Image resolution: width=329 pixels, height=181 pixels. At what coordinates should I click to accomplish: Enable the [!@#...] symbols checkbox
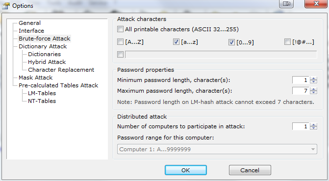pyautogui.click(x=287, y=42)
